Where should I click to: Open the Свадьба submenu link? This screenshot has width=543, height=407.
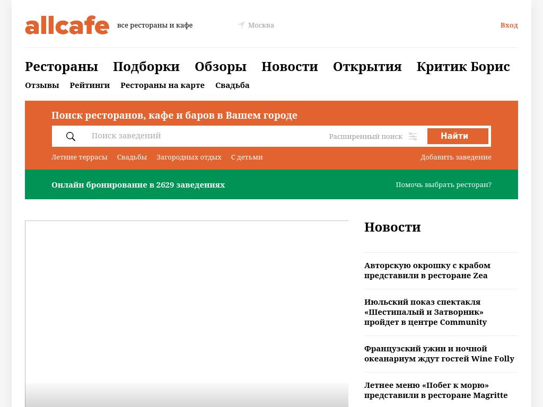click(232, 85)
